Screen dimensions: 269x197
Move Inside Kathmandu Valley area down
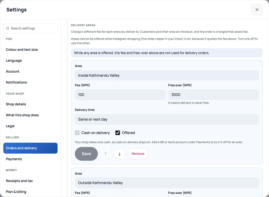click(x=119, y=154)
